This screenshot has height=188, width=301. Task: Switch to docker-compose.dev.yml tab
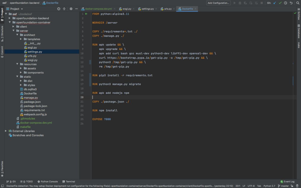point(98,9)
